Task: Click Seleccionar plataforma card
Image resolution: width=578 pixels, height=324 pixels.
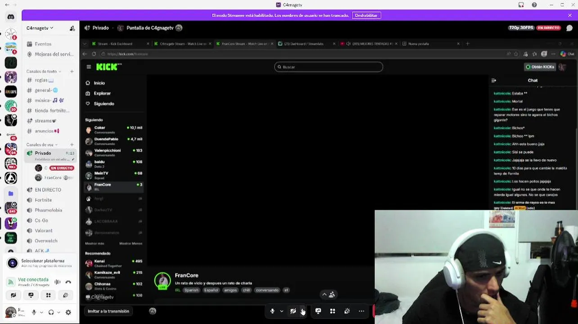Action: (40, 263)
